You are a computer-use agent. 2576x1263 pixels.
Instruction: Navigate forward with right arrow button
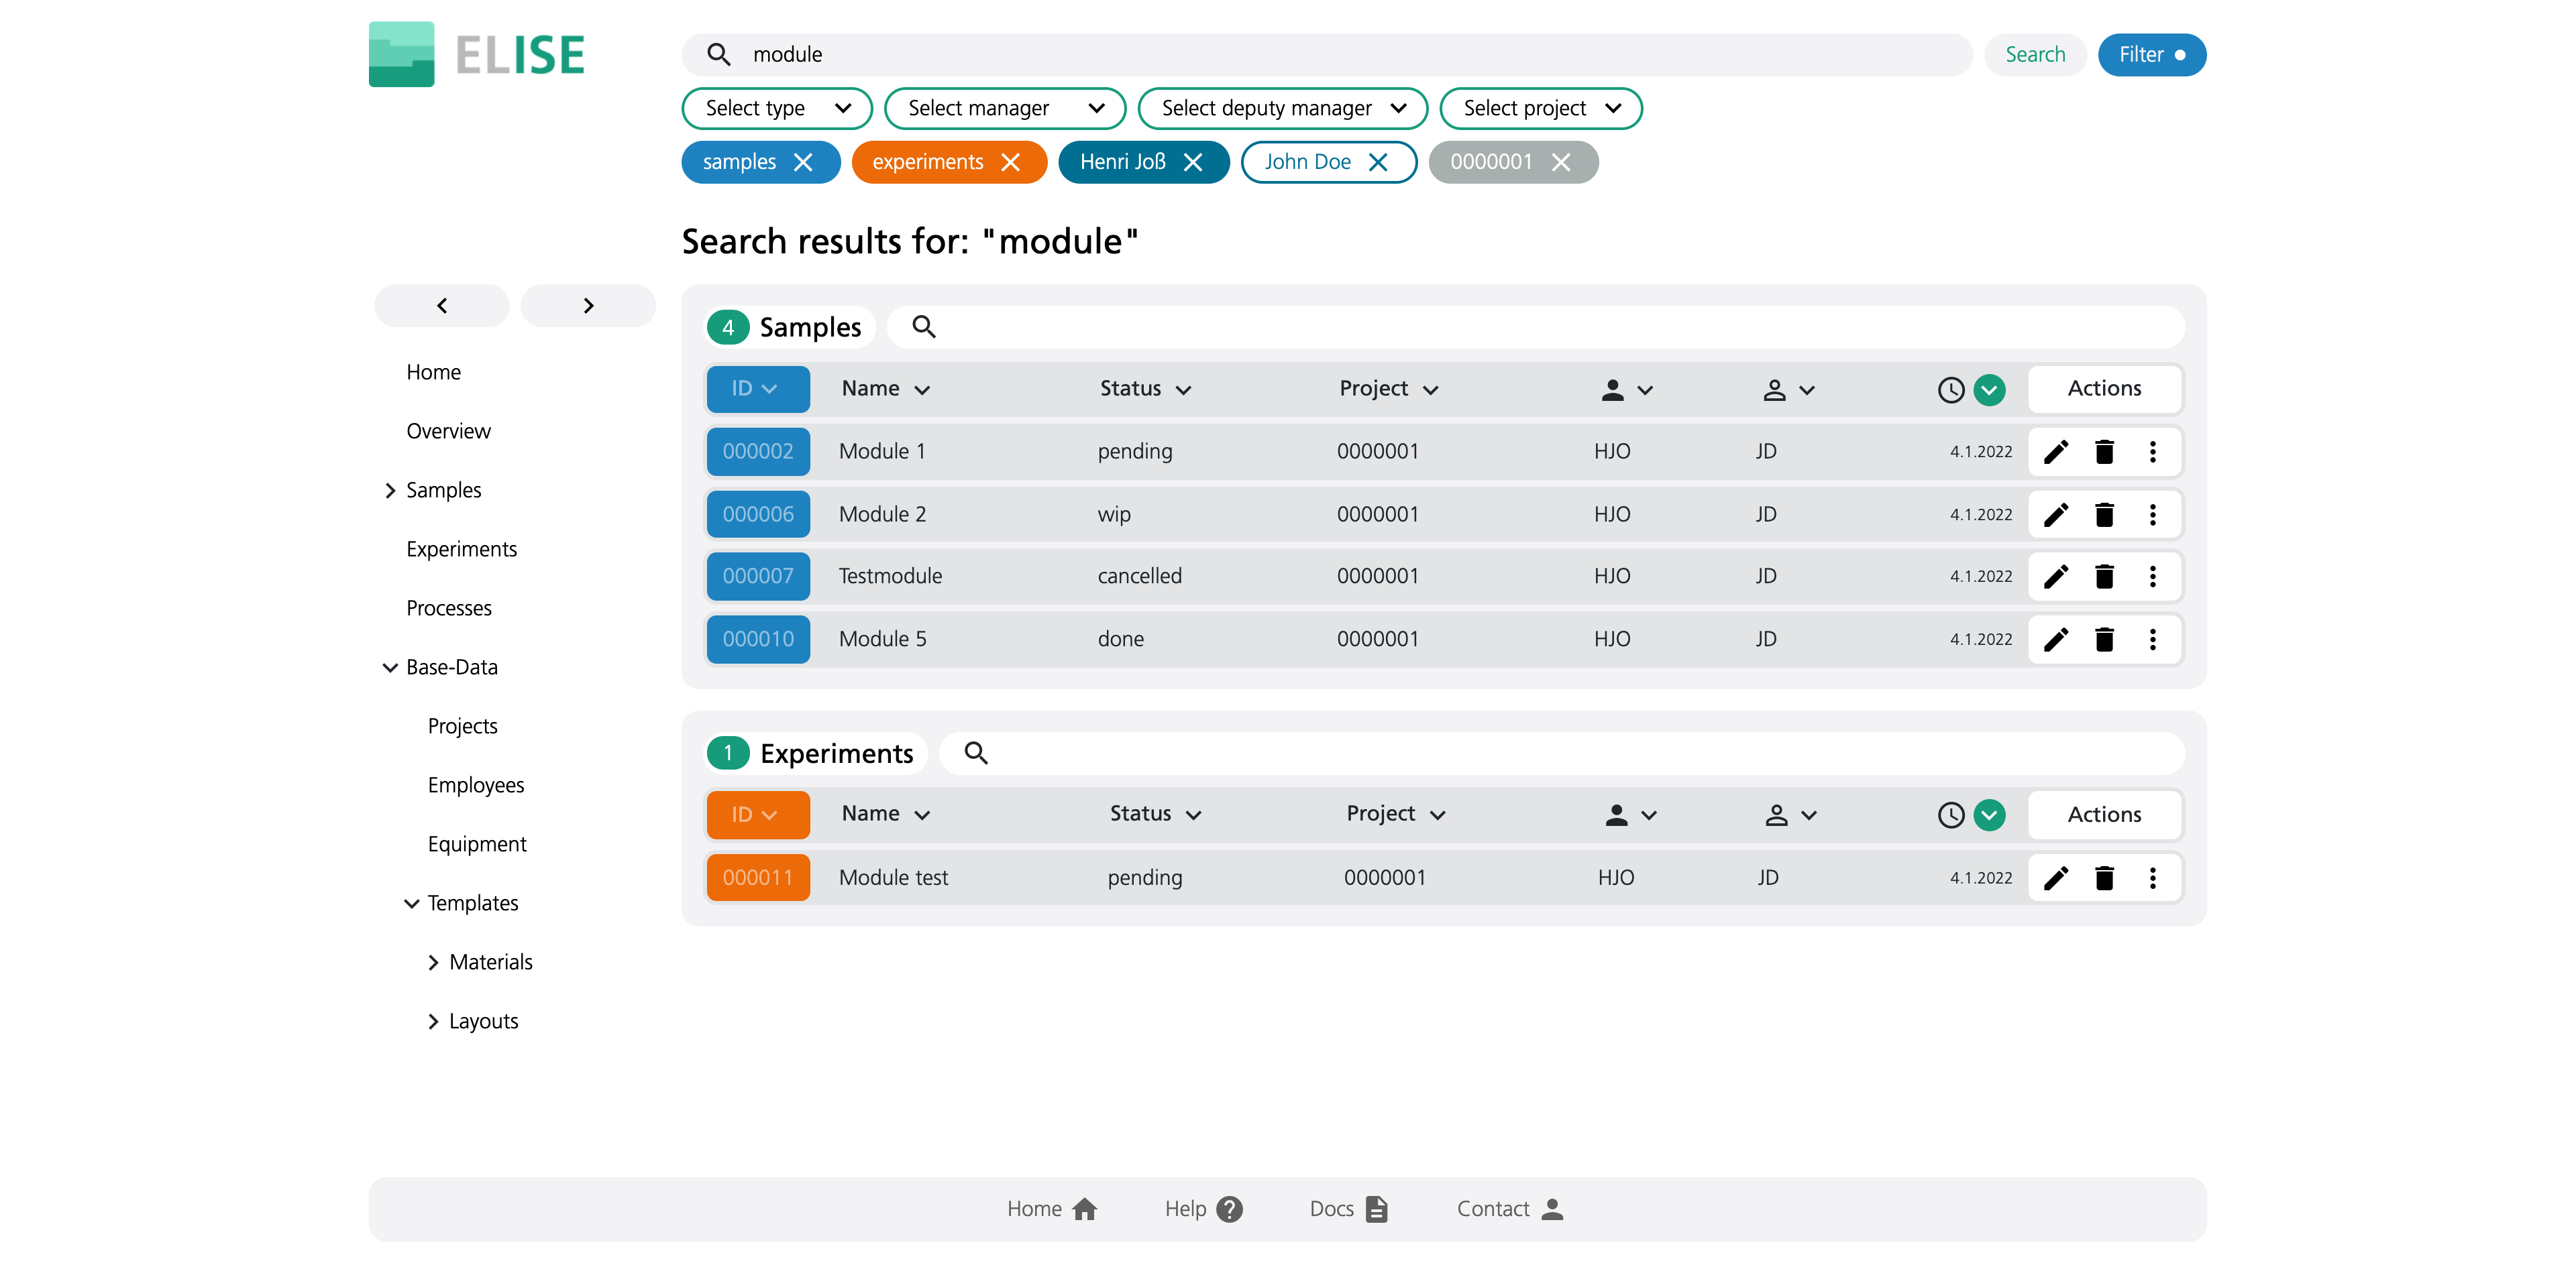pyautogui.click(x=588, y=306)
